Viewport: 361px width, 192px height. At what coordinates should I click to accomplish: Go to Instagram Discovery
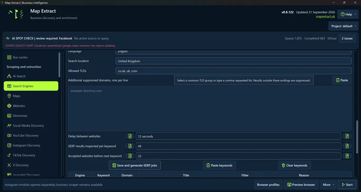coord(31,145)
